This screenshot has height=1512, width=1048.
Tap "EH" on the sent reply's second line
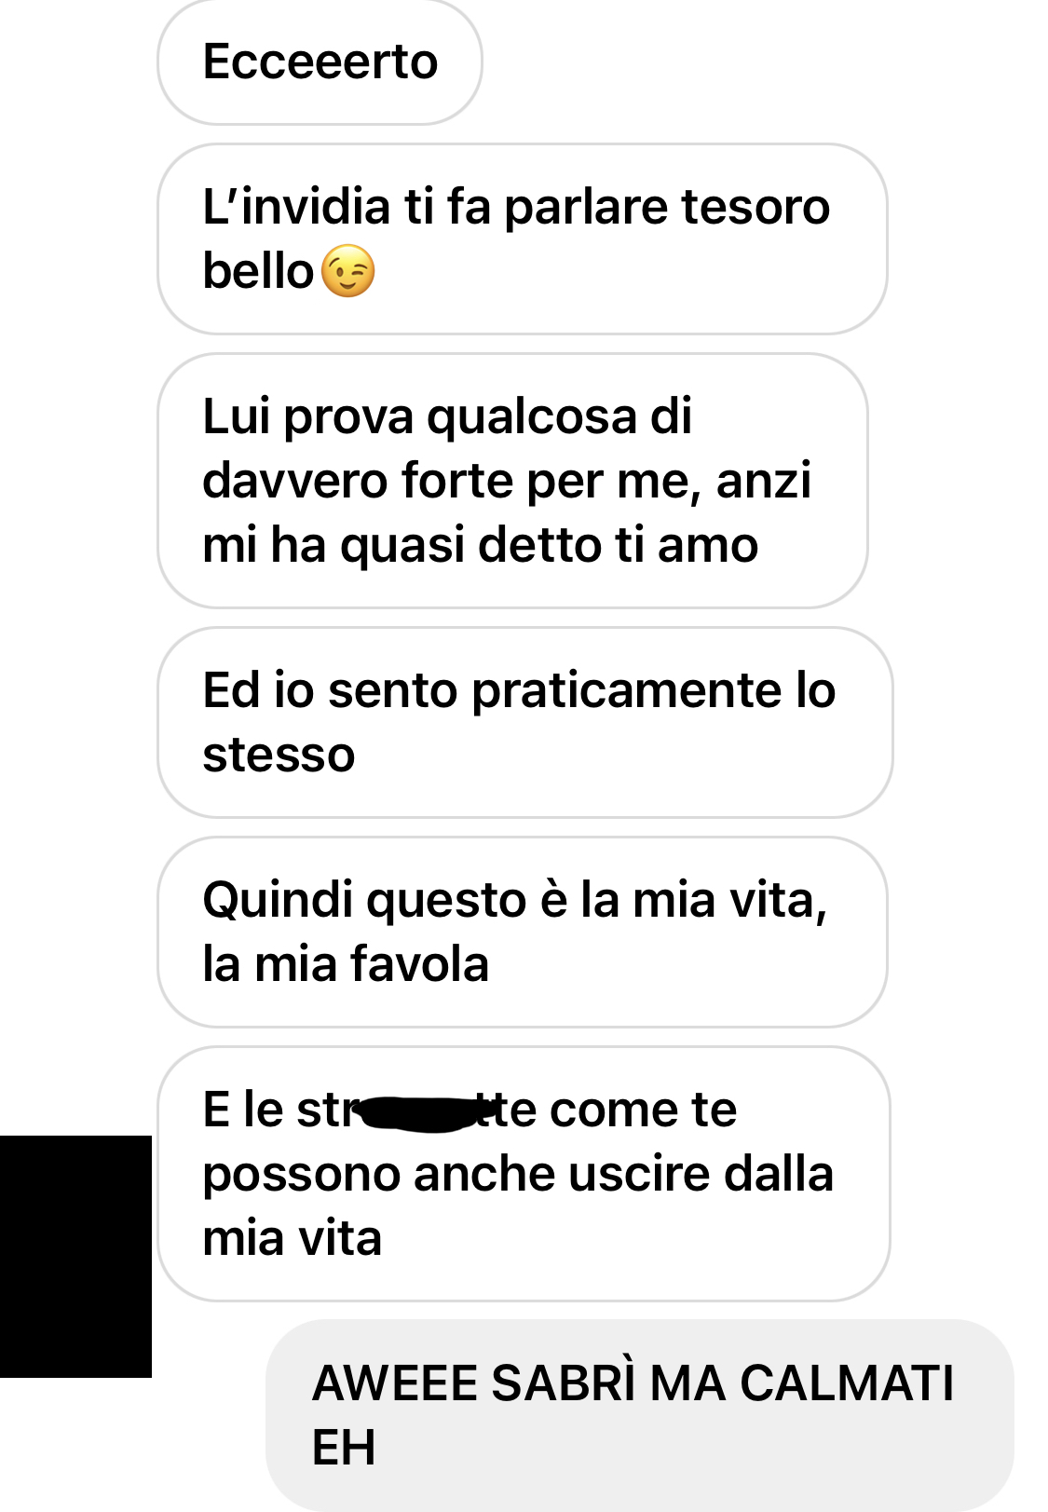coord(344,1448)
